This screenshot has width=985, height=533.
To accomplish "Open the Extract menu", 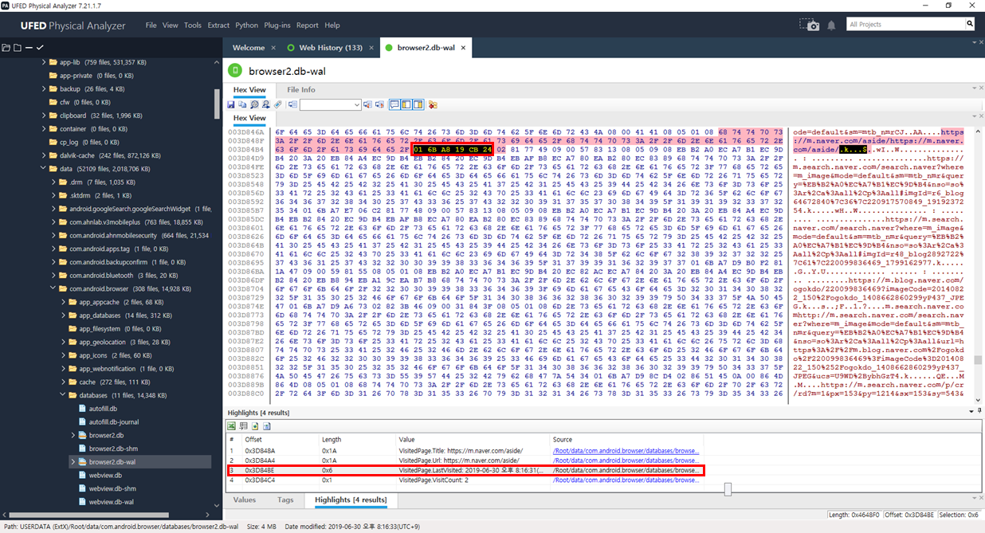I will pos(218,25).
